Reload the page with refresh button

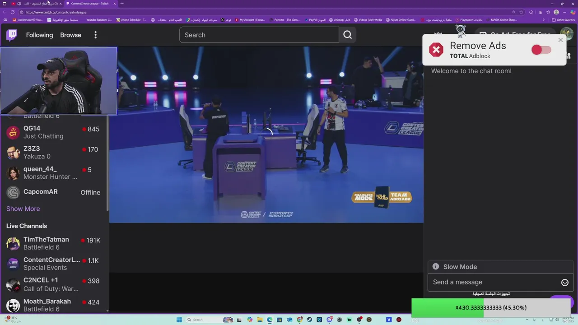tap(13, 12)
